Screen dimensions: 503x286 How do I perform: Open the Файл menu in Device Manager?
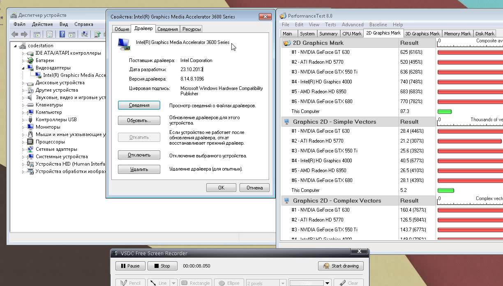pyautogui.click(x=19, y=24)
